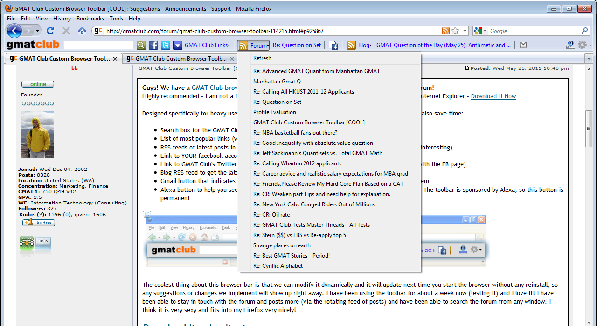Open the Bookmarks menu
This screenshot has height=326, width=597.
pos(90,19)
